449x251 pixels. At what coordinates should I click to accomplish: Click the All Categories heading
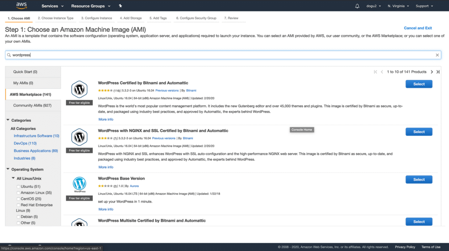[23, 129]
